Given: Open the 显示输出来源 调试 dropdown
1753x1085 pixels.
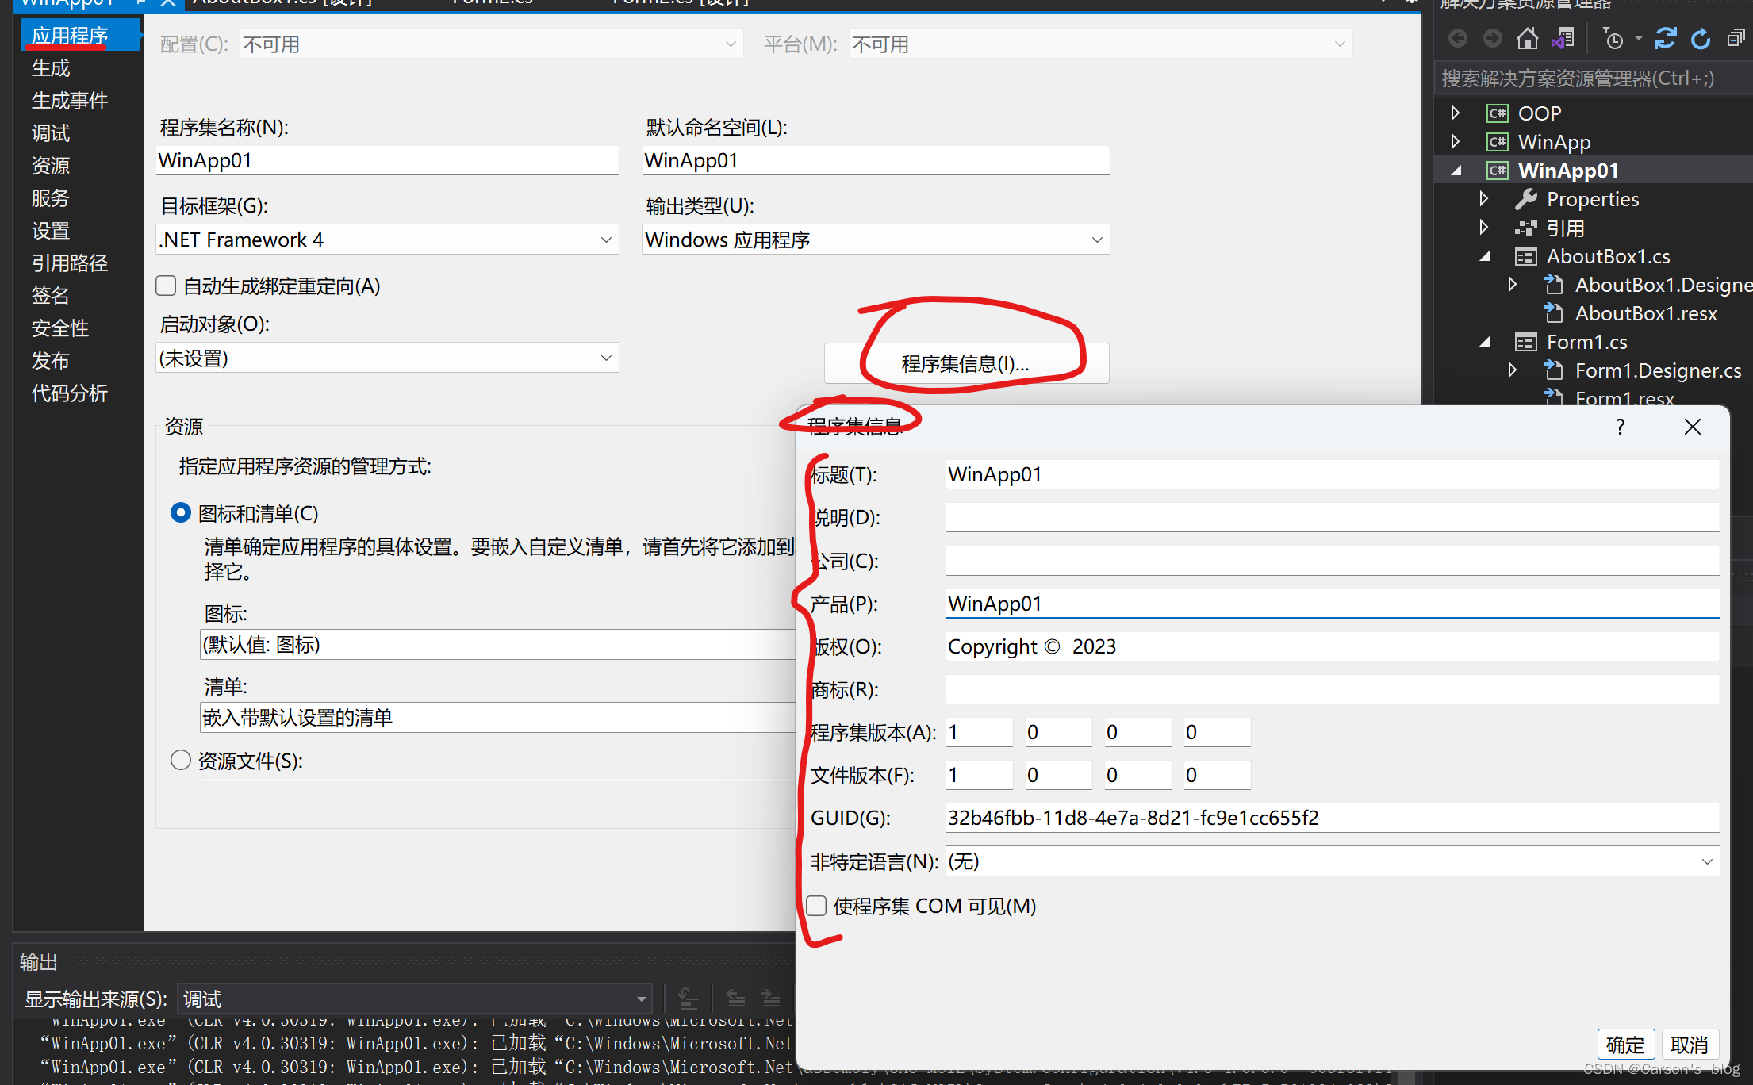Looking at the screenshot, I should [413, 999].
